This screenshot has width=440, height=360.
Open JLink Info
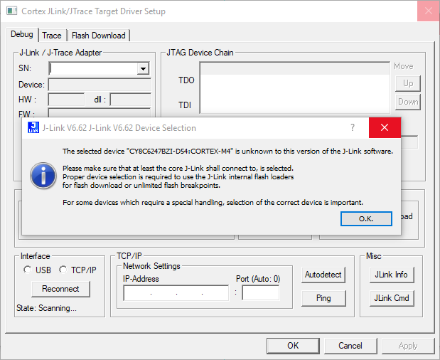pos(392,275)
